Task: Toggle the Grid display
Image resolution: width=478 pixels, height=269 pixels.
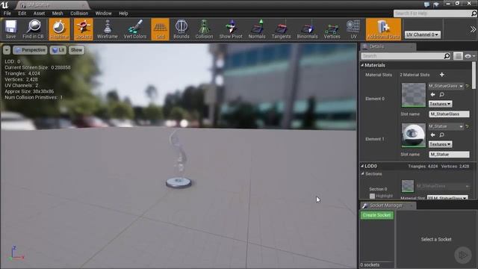Action: (x=160, y=29)
